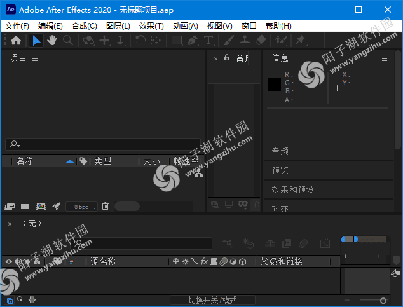The height and width of the screenshot is (307, 403).
Task: Go to the Home screen icon
Action: pyautogui.click(x=16, y=40)
